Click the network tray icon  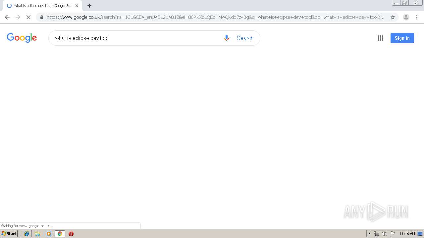[377, 234]
